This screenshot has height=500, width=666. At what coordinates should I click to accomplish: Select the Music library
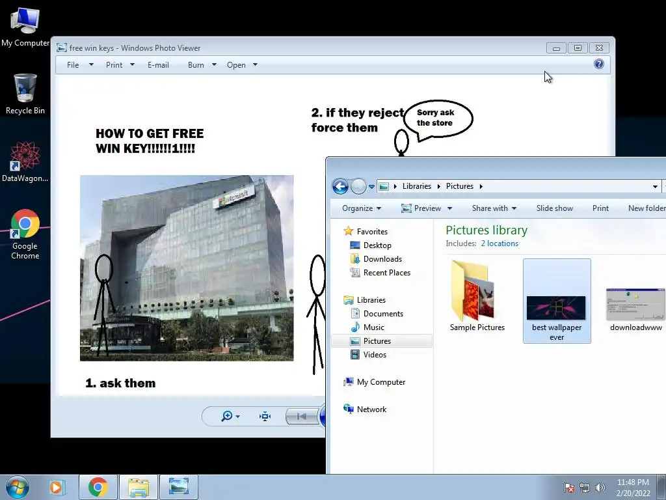374,327
